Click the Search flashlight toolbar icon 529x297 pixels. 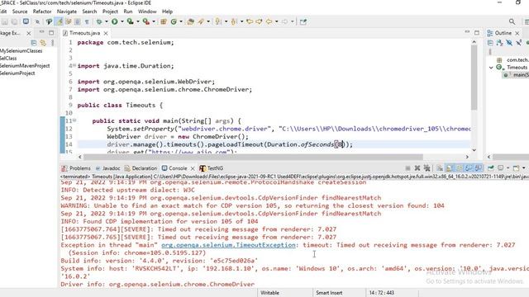(x=201, y=21)
